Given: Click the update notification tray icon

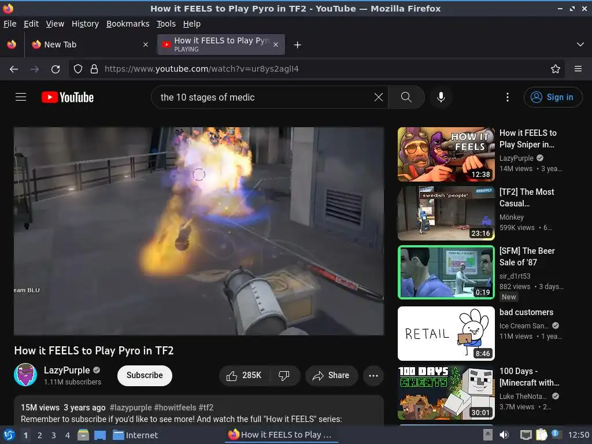Looking at the screenshot, I should [x=557, y=434].
